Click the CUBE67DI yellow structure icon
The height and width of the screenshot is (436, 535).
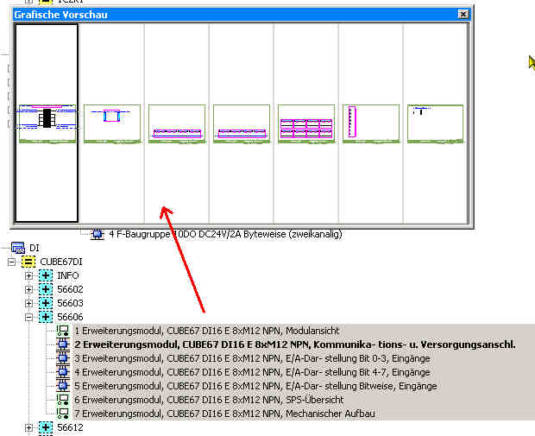coord(28,262)
